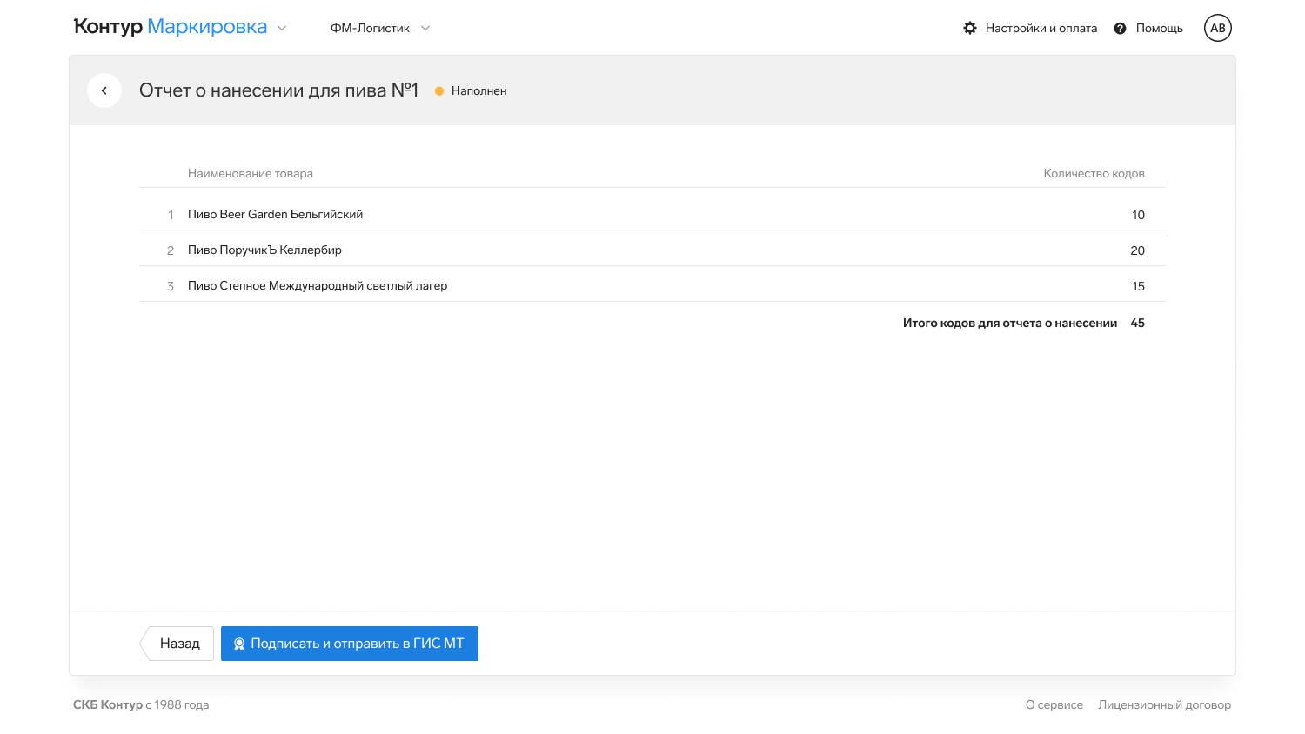The image size is (1305, 734).
Task: Open the Лицензионный договор footer link
Action: coord(1164,704)
